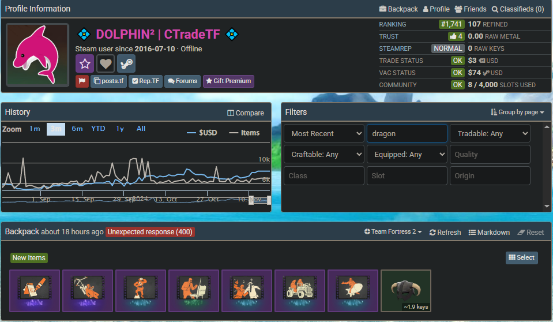Click the #1,741 ranking badge
The height and width of the screenshot is (322, 553).
click(452, 24)
